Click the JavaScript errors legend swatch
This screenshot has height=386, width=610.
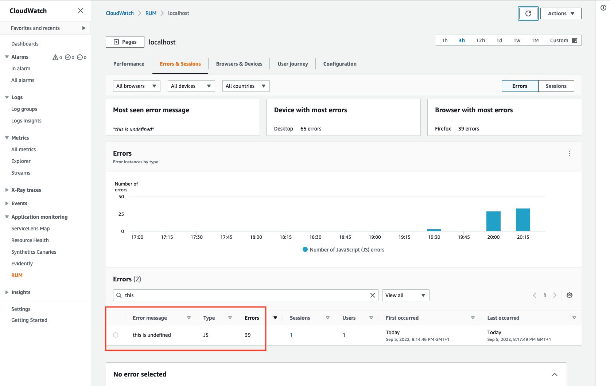tap(305, 250)
